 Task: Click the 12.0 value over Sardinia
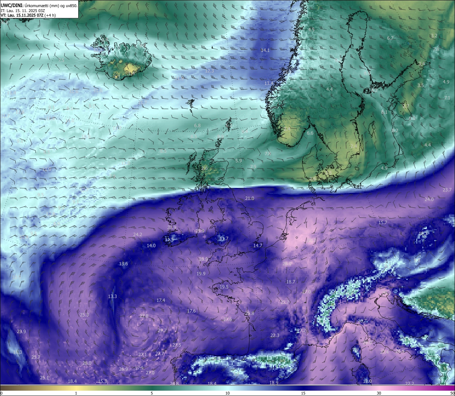pyautogui.click(x=367, y=381)
